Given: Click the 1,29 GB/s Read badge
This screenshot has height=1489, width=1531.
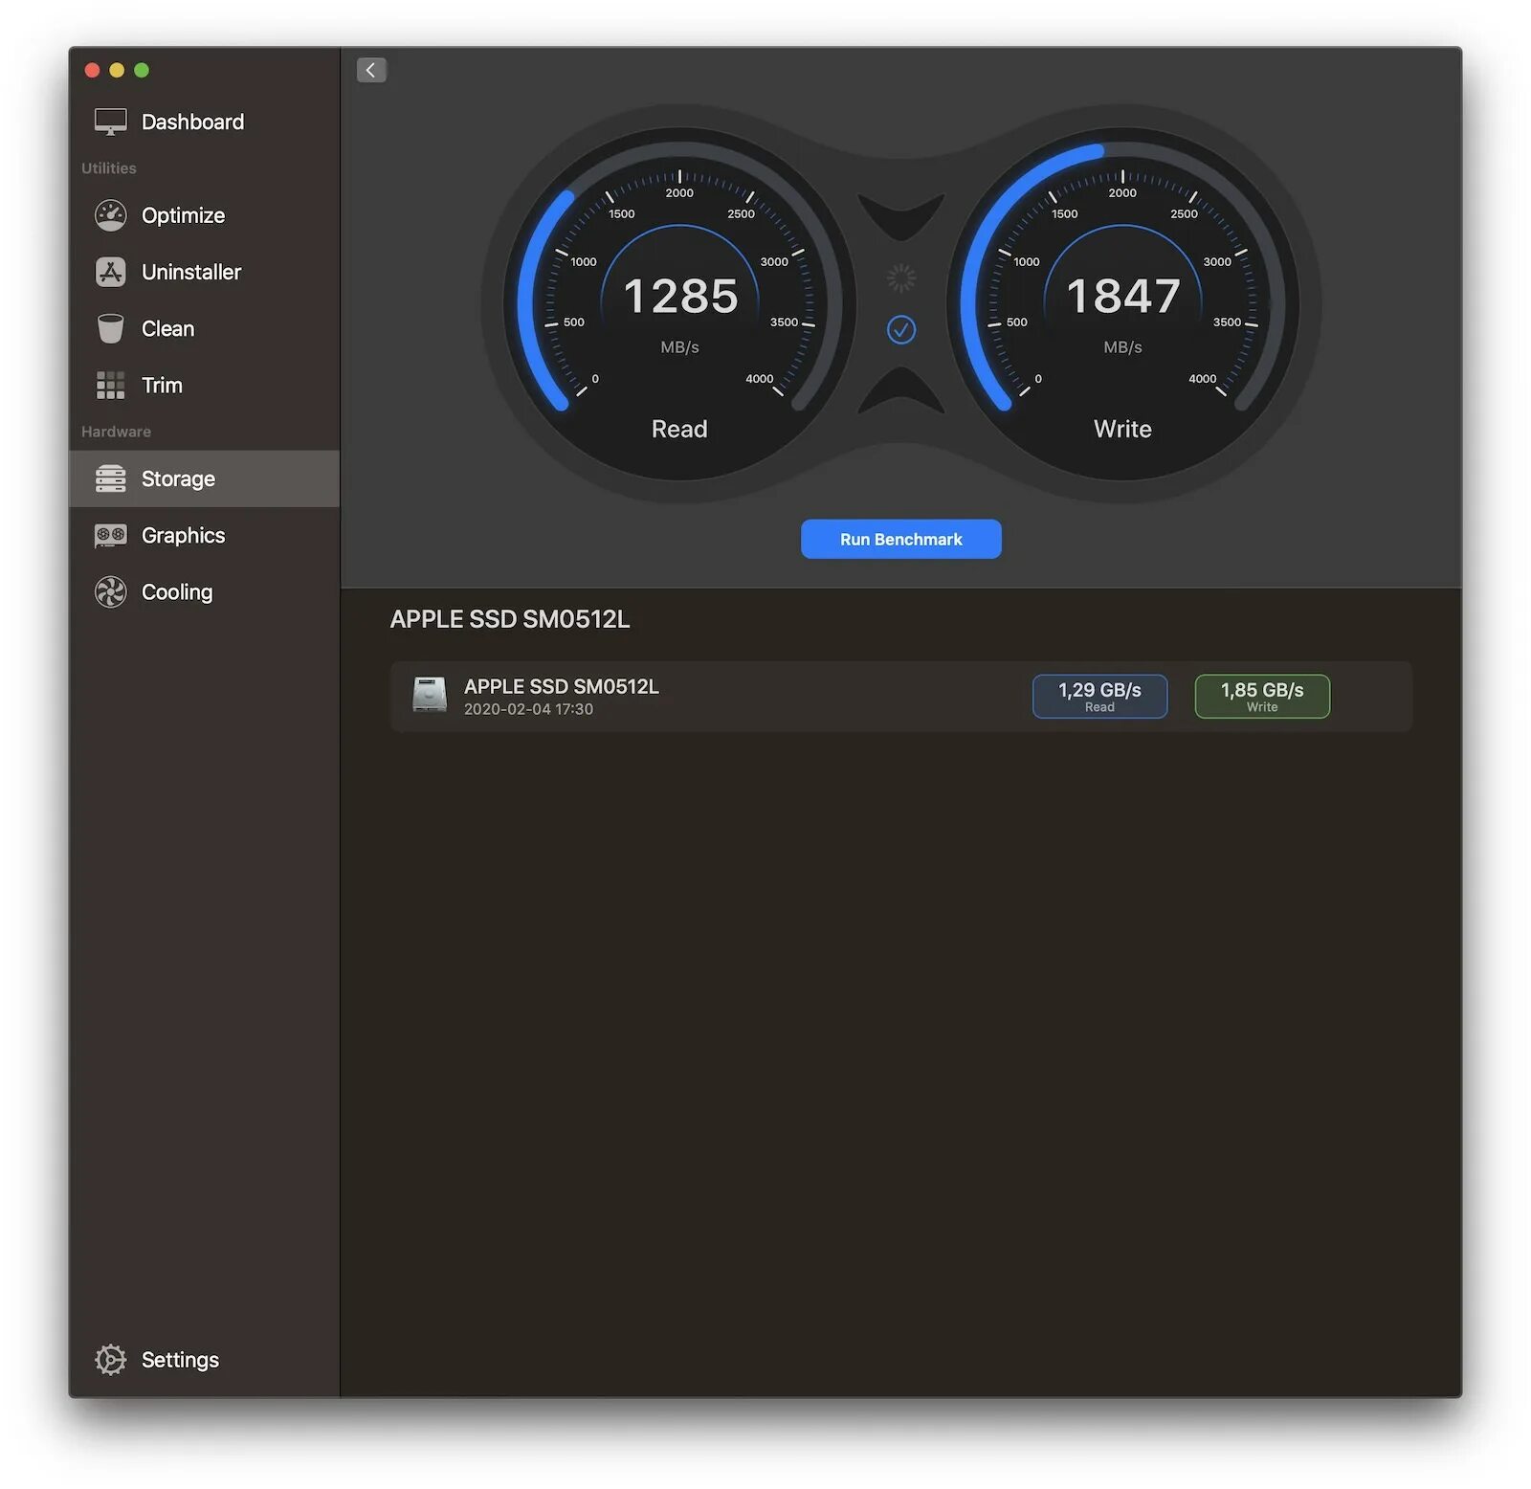Looking at the screenshot, I should click(1098, 696).
